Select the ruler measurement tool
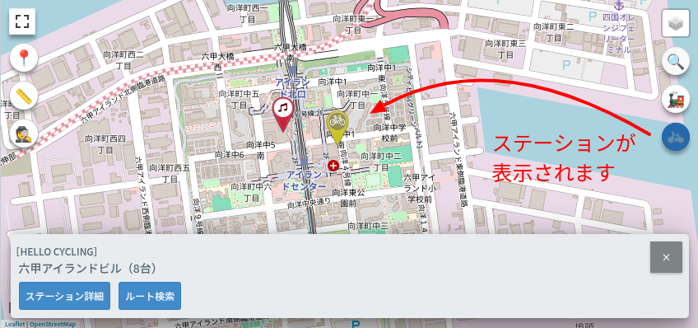The image size is (698, 328). [x=24, y=96]
